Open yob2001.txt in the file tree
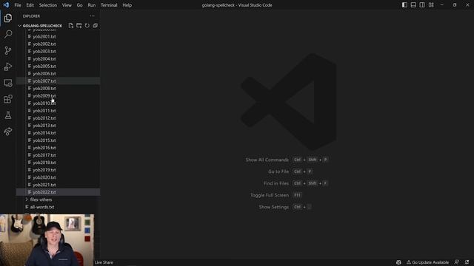 point(58,36)
